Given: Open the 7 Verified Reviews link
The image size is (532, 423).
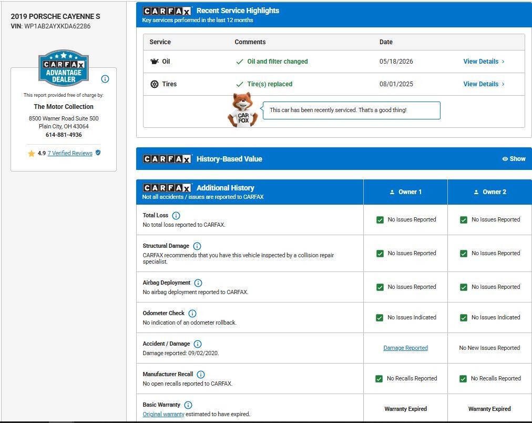Looking at the screenshot, I should [x=70, y=153].
